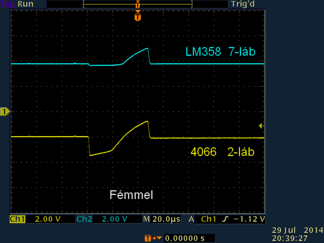
Task: Click the Tek logo in the corner
Action: coord(8,4)
